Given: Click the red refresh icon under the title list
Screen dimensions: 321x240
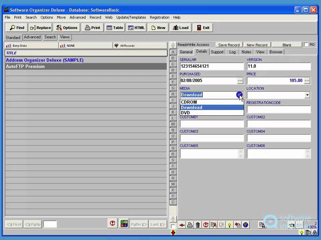Looking at the screenshot, I should pos(112,223).
